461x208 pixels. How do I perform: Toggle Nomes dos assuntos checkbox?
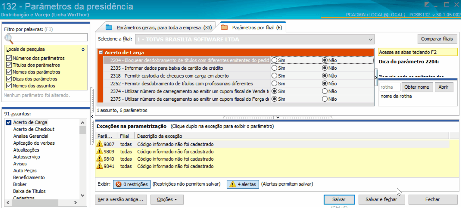(9, 85)
